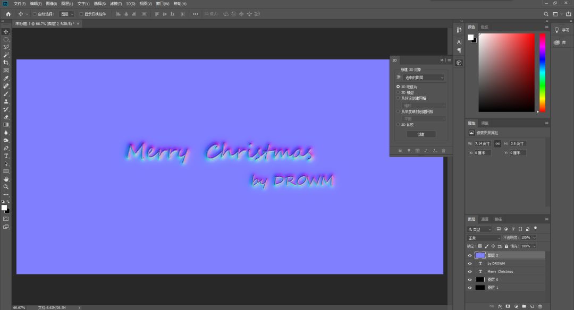Open the layer fill dropdown arrow
This screenshot has width=574, height=310.
534,246
